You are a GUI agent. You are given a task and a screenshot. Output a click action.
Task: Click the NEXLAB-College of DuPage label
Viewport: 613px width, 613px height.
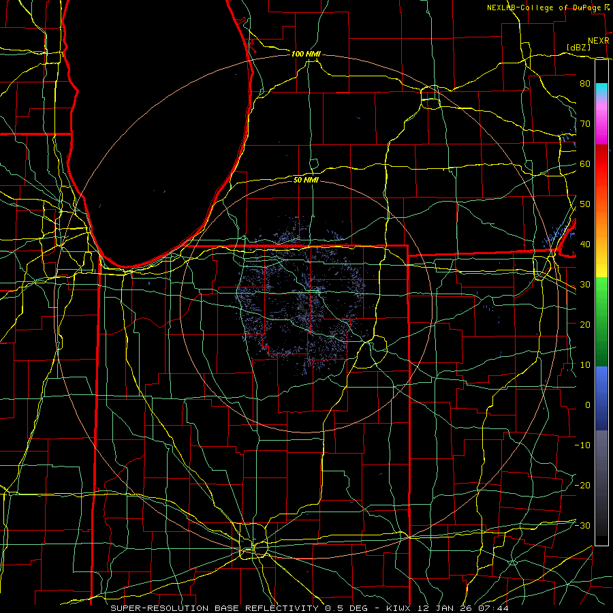click(545, 7)
